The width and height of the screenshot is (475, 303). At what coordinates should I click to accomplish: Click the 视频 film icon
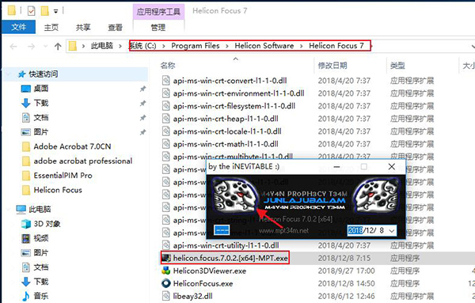tap(26, 238)
